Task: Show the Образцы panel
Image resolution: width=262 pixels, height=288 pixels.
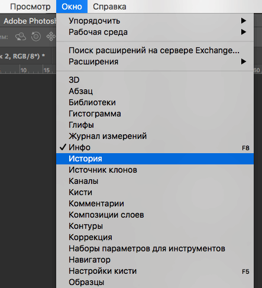Action: pyautogui.click(x=155, y=282)
